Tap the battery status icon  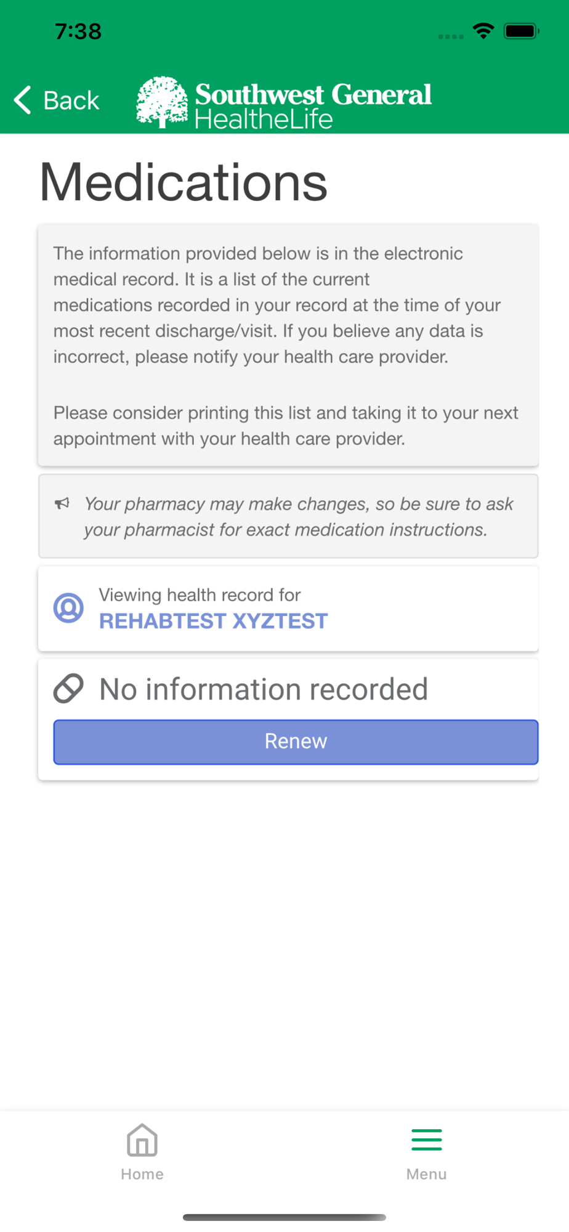coord(521,31)
